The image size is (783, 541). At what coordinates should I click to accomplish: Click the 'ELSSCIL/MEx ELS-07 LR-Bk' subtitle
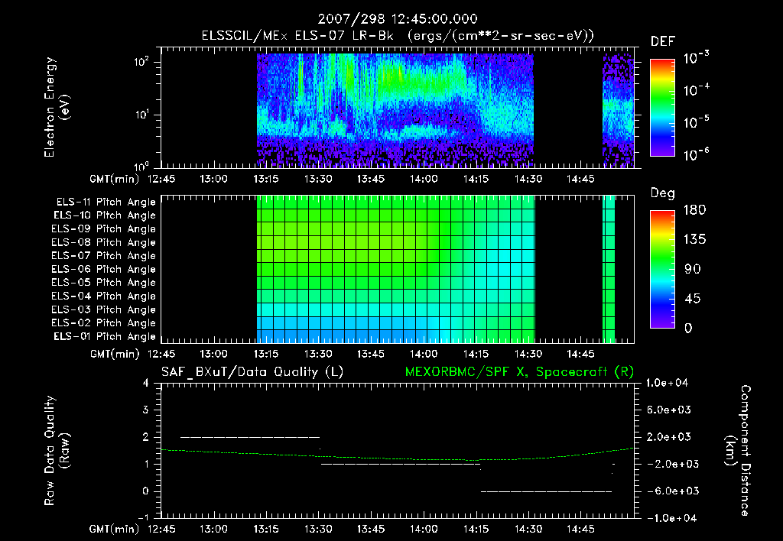pyautogui.click(x=297, y=36)
